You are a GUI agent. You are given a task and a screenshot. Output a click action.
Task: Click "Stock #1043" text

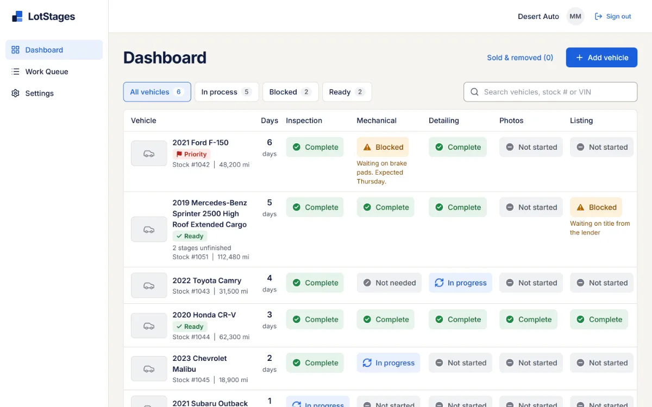pyautogui.click(x=191, y=291)
